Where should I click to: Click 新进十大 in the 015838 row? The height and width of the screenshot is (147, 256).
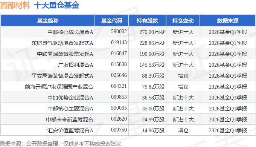[x=183, y=65]
